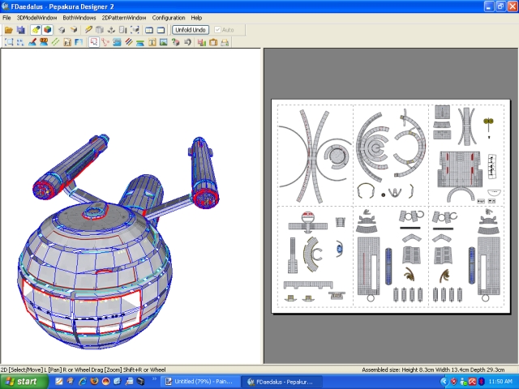
Task: Click the 'Assembled size' status bar text
Action: click(x=433, y=370)
